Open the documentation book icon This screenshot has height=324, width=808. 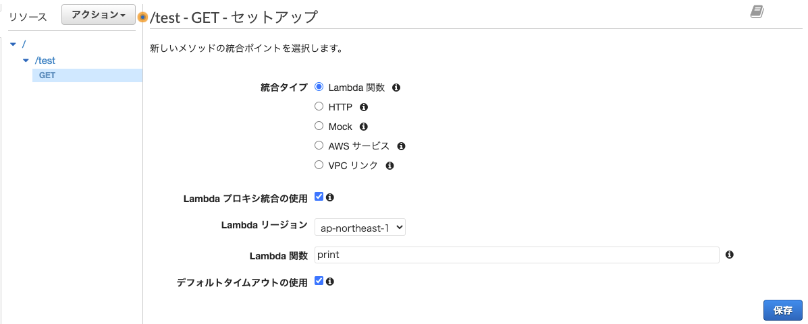pyautogui.click(x=757, y=11)
